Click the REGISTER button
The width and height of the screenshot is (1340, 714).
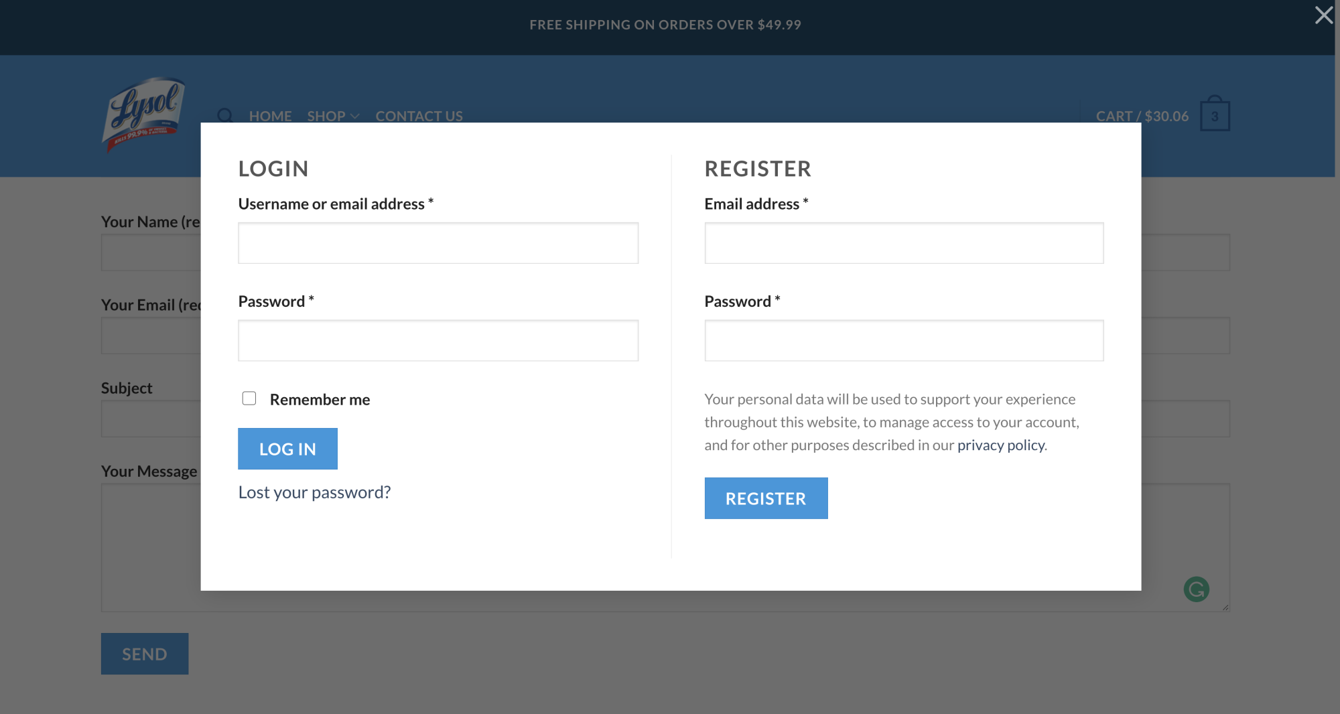click(766, 498)
